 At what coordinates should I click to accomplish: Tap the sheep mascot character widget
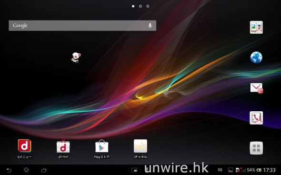point(76,58)
